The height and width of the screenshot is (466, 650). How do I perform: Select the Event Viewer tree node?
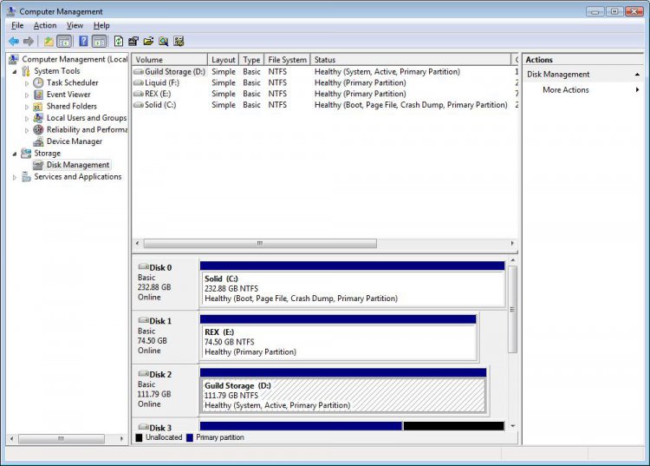[68, 95]
